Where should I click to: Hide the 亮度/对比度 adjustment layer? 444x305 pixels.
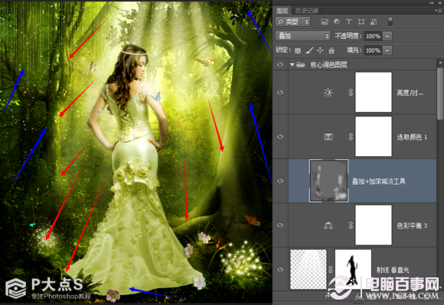pos(280,92)
